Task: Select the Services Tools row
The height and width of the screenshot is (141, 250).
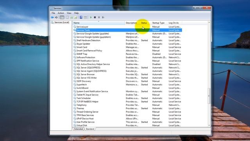Action: pyautogui.click(x=127, y=30)
